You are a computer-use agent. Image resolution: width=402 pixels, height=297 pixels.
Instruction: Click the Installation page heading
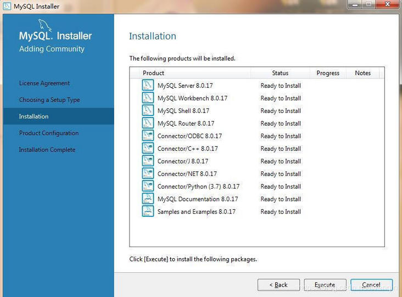point(153,36)
